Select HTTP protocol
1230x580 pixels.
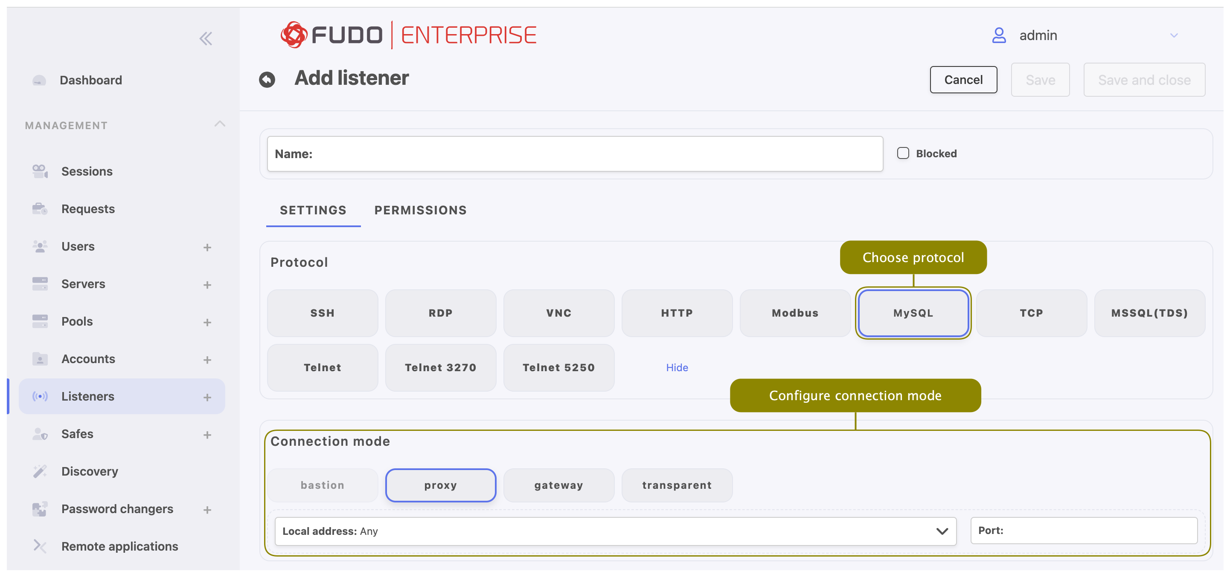[x=677, y=313]
